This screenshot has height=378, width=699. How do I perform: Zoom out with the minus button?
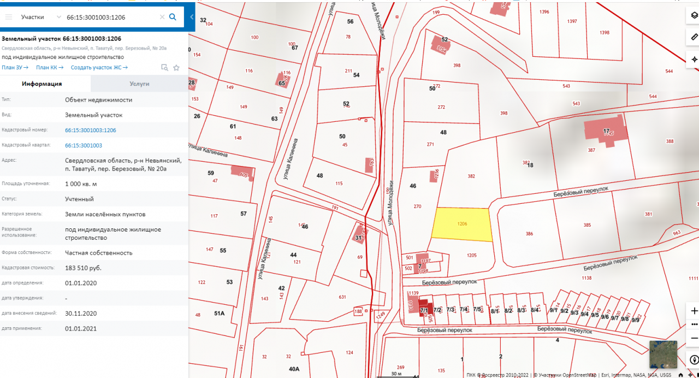694,337
